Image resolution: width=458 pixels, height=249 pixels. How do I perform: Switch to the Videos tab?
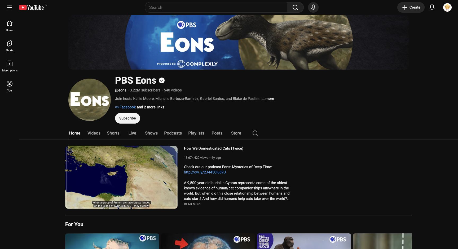pyautogui.click(x=94, y=133)
